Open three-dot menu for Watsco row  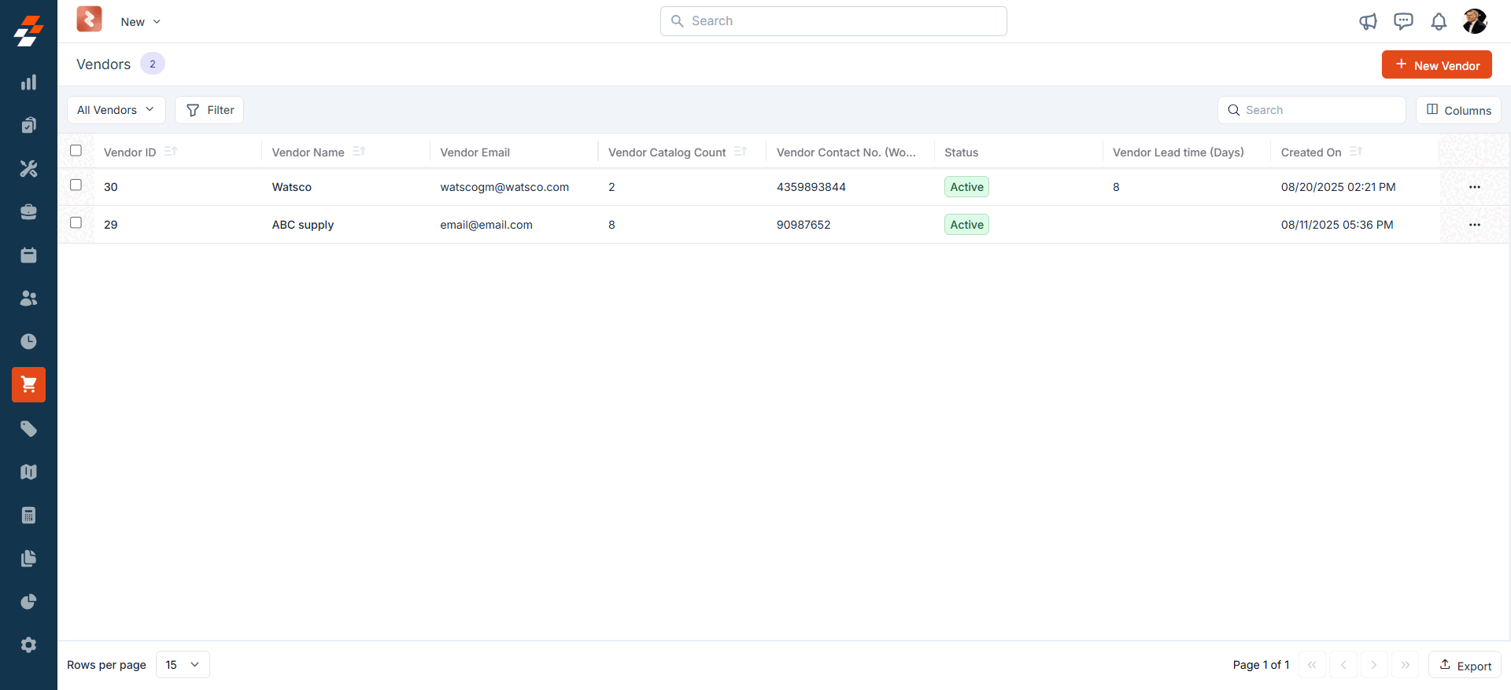point(1474,187)
